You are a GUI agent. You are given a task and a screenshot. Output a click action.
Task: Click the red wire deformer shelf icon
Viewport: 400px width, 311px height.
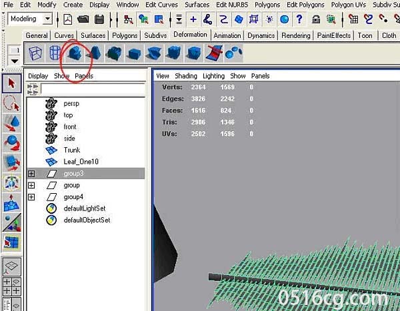click(214, 53)
